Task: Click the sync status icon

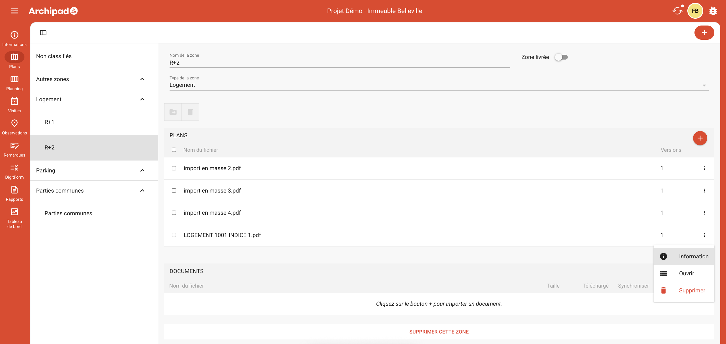Action: point(677,11)
